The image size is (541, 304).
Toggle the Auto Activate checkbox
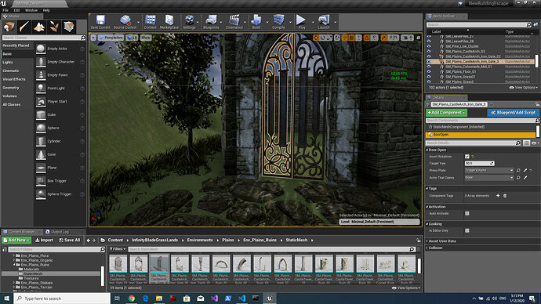467,214
